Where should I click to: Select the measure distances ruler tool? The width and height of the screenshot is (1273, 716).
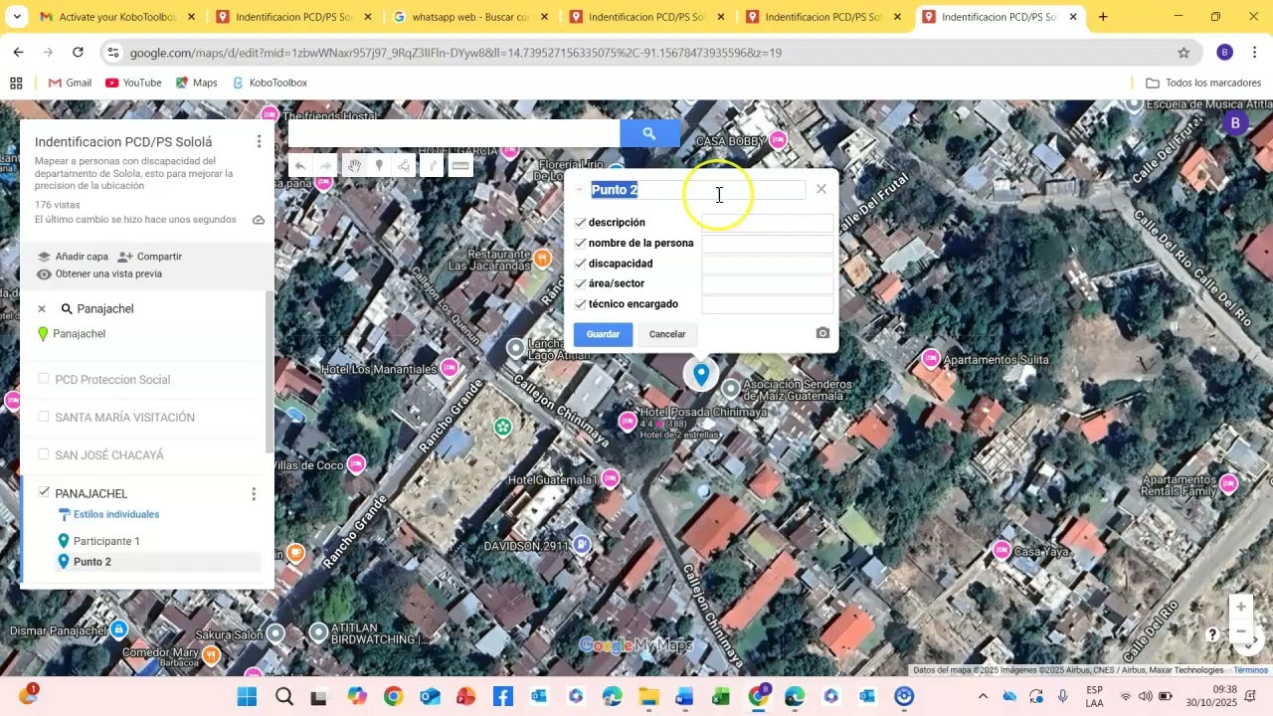pyautogui.click(x=459, y=166)
